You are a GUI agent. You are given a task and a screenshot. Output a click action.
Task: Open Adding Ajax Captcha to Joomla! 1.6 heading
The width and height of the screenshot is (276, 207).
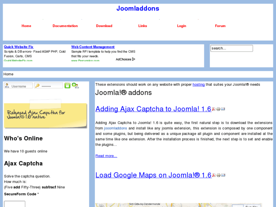click(153, 109)
